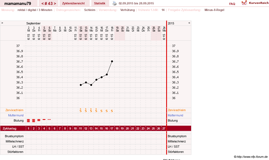This screenshot has width=269, height=160.
Task: Select the temperature point on cycle day 13
Action: click(91, 85)
